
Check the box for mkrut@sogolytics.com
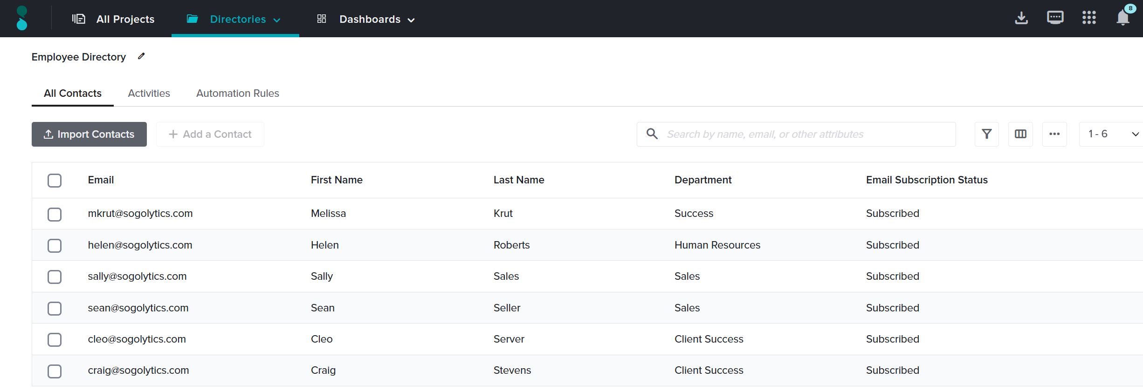point(55,214)
